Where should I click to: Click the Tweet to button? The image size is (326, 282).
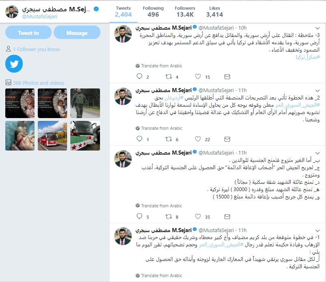pyautogui.click(x=28, y=33)
